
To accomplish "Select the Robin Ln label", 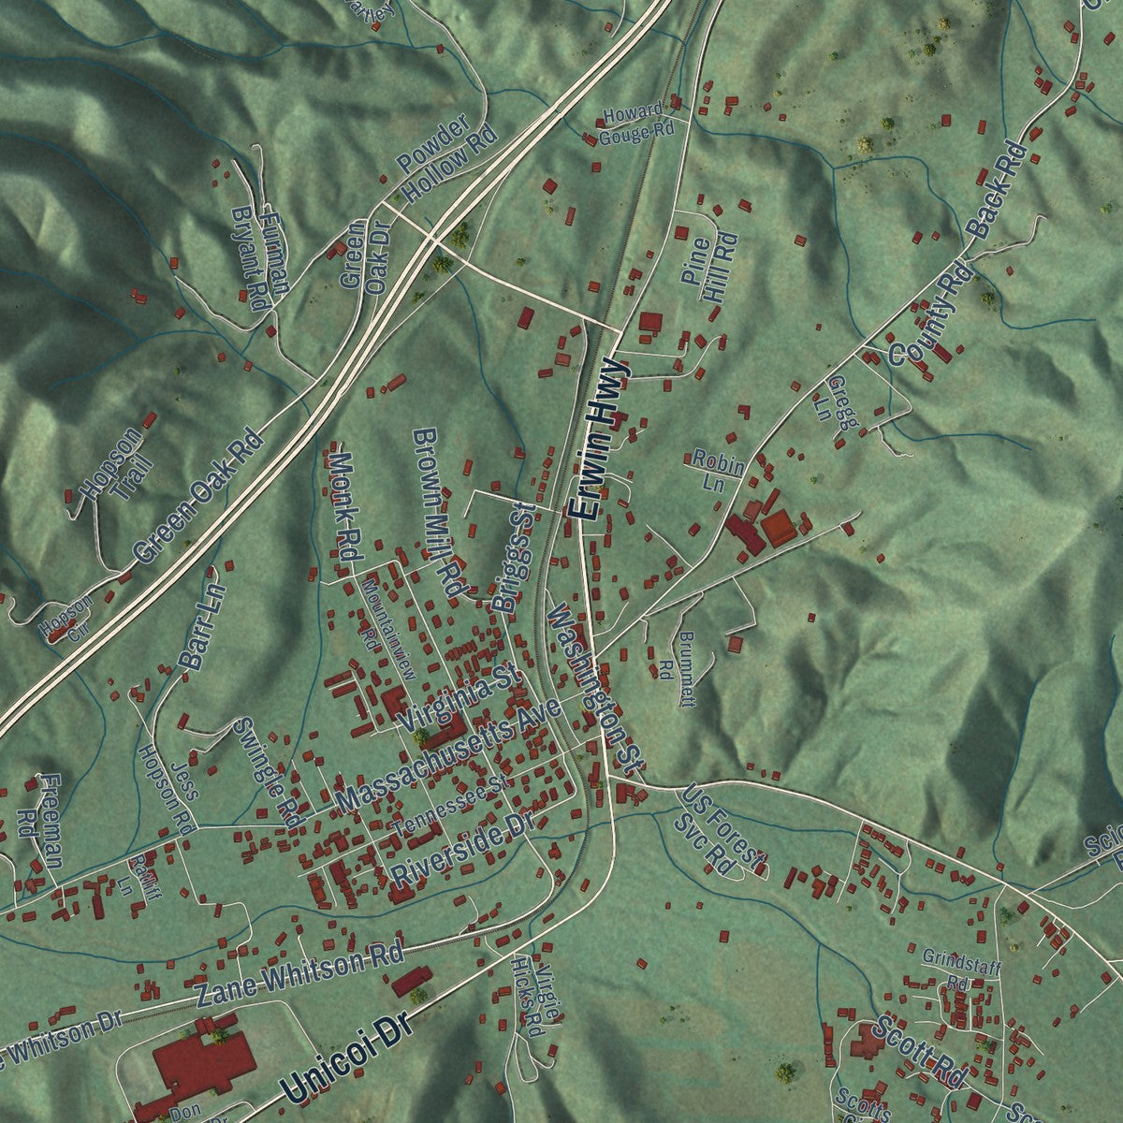I will pyautogui.click(x=718, y=473).
